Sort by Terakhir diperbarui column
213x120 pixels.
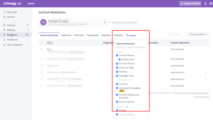(180, 43)
